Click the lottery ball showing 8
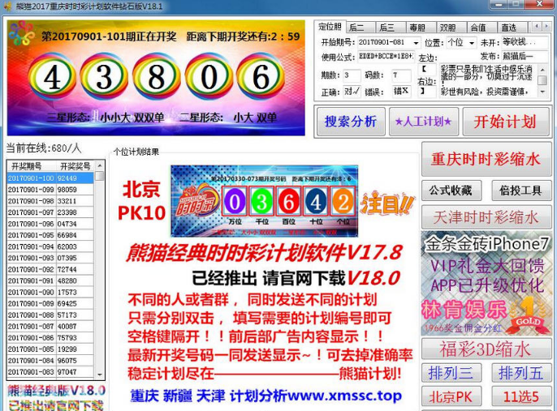557x411 pixels. [156, 76]
